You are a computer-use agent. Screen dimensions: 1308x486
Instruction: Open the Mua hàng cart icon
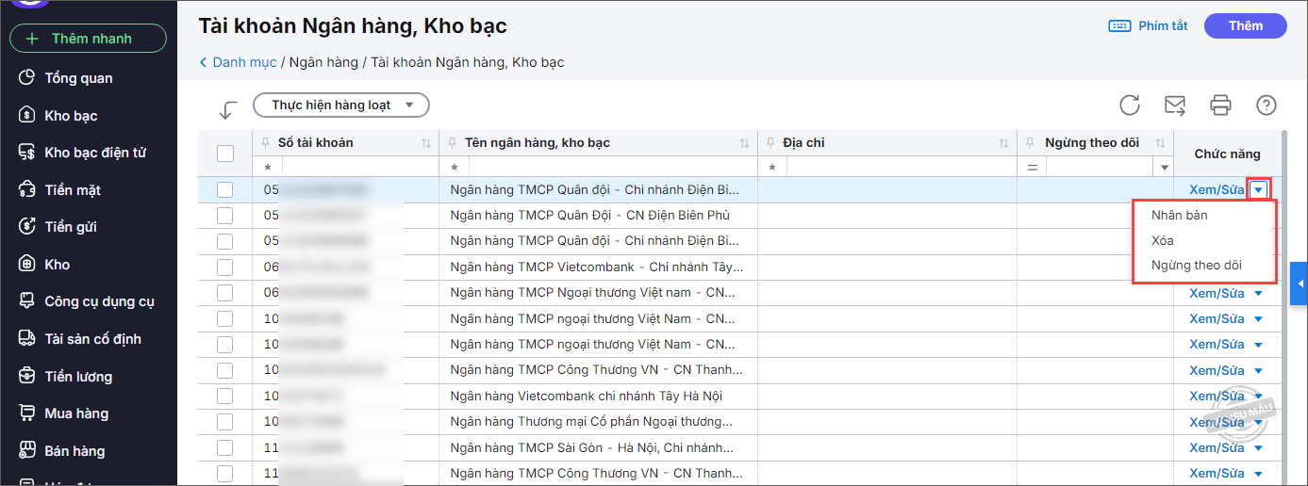(27, 413)
